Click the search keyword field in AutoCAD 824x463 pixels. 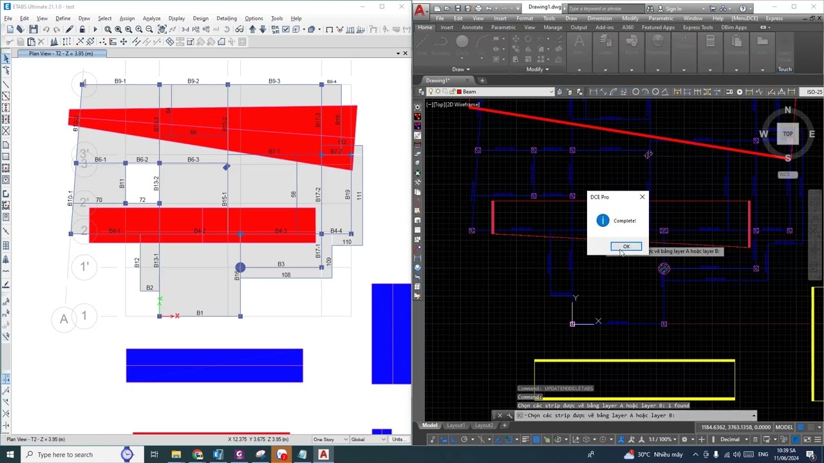605,8
